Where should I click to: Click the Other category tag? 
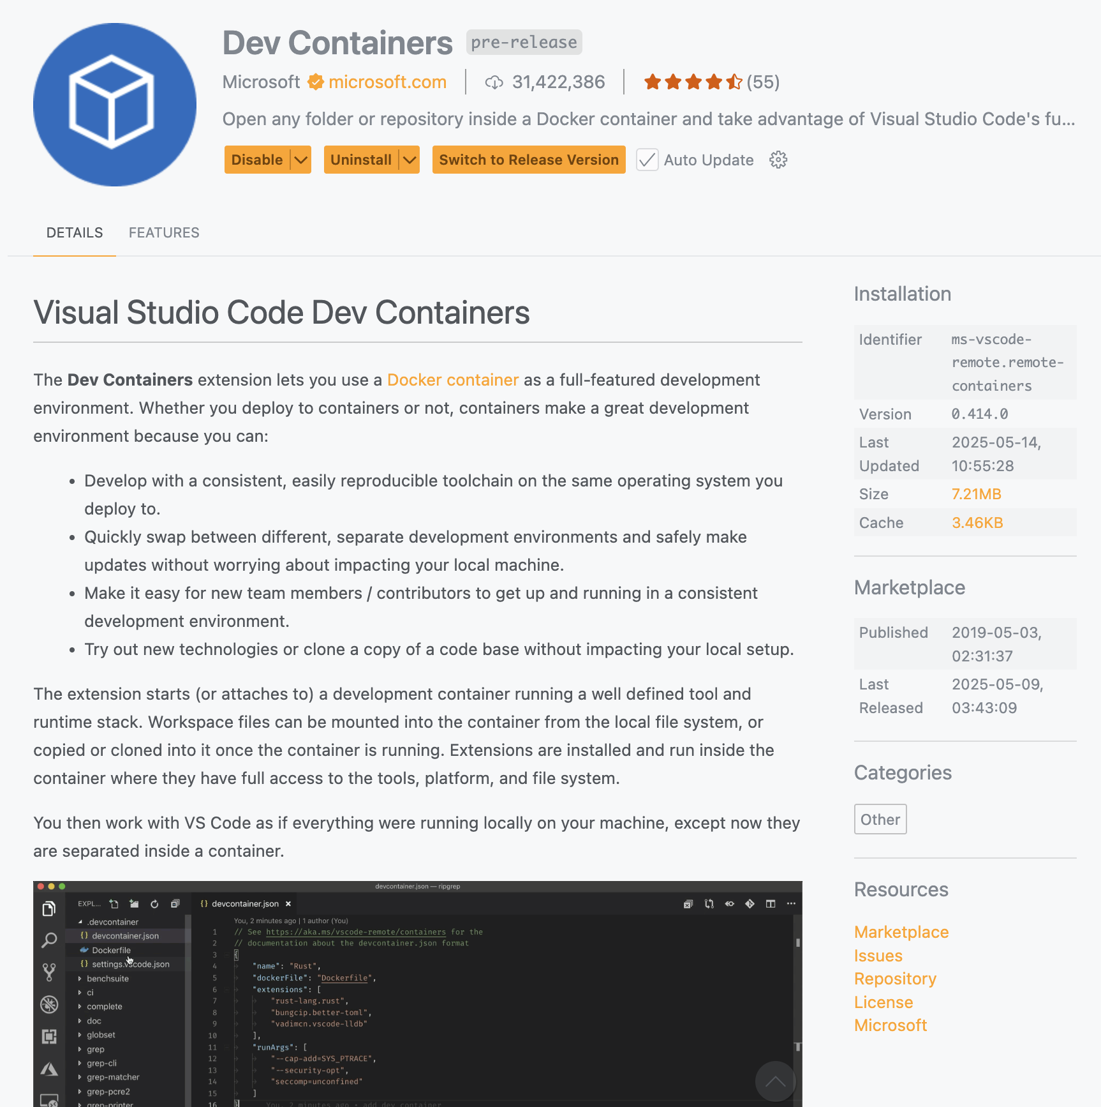(x=880, y=819)
